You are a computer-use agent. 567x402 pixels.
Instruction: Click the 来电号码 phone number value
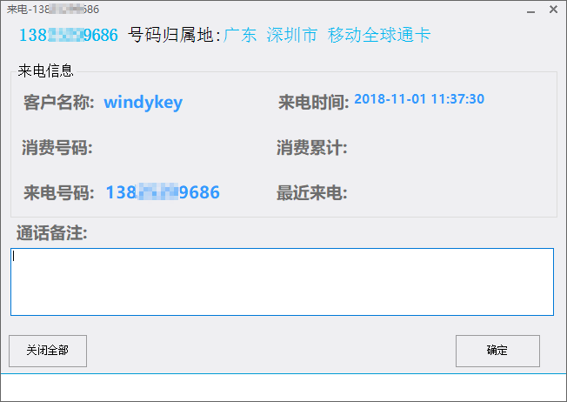tap(163, 192)
